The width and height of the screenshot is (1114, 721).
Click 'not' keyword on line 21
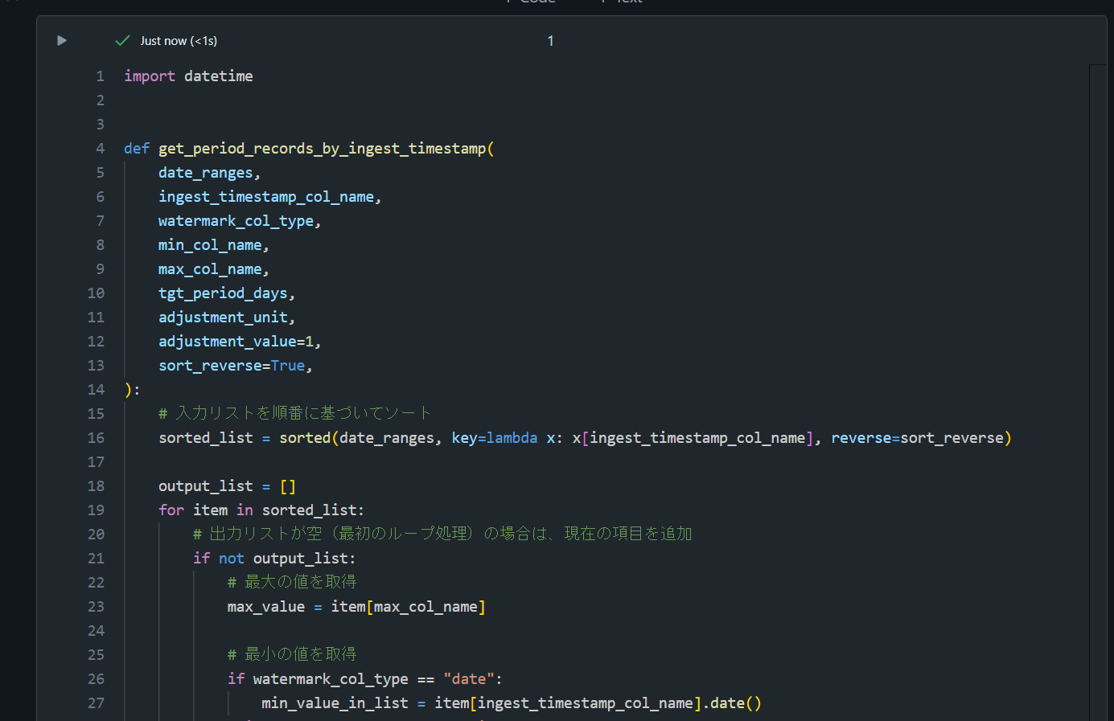[x=232, y=559]
